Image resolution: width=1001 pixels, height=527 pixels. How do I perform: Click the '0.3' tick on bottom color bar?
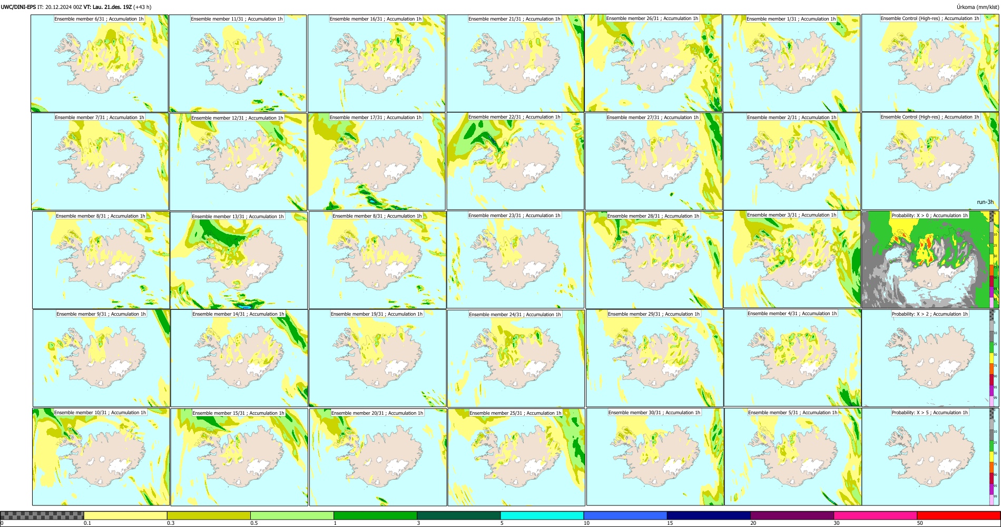click(170, 523)
